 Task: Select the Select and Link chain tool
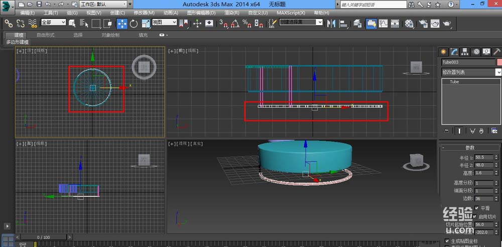pos(9,24)
